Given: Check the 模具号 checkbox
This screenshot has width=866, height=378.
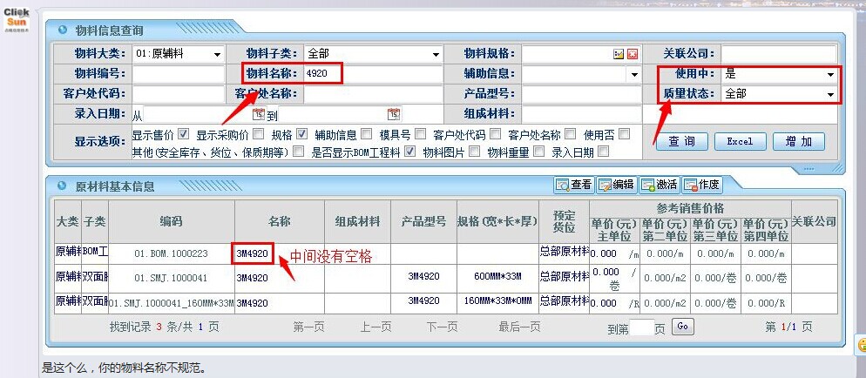Looking at the screenshot, I should (x=420, y=133).
